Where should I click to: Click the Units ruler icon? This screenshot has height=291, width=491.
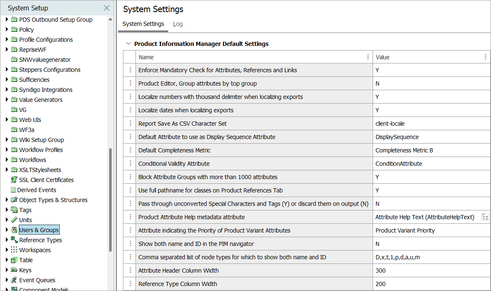[x=14, y=220]
